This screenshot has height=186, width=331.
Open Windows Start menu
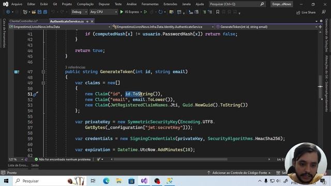(6, 181)
